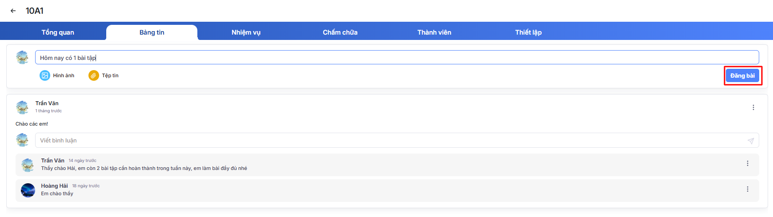Click Hoàng Hải's avatar in comments

point(28,190)
